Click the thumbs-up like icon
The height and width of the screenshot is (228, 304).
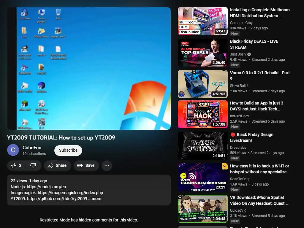point(14,166)
